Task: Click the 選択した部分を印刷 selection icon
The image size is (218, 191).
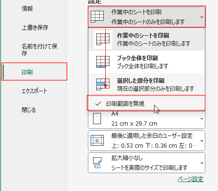Action: (103, 84)
